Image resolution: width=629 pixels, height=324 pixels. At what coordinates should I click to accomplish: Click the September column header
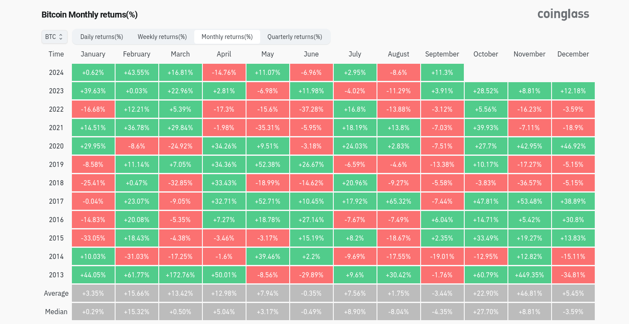442,54
